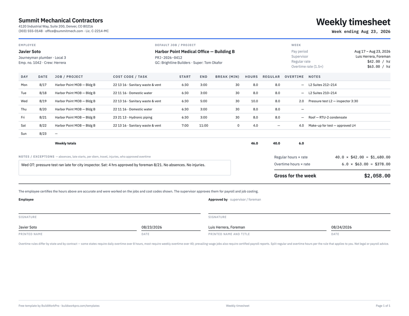The image size is (409, 316).
Task: Click the company address line '4120 Industrial Way'
Action: pyautogui.click(x=56, y=26)
